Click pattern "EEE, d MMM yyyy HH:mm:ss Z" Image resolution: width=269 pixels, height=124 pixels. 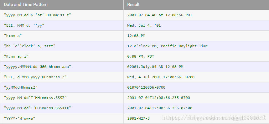tap(35, 77)
